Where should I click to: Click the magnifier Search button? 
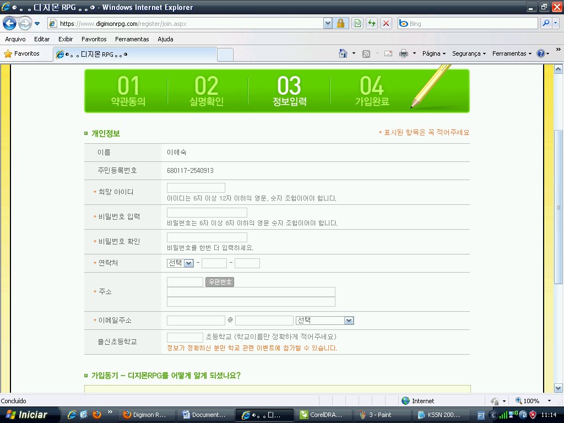click(546, 24)
